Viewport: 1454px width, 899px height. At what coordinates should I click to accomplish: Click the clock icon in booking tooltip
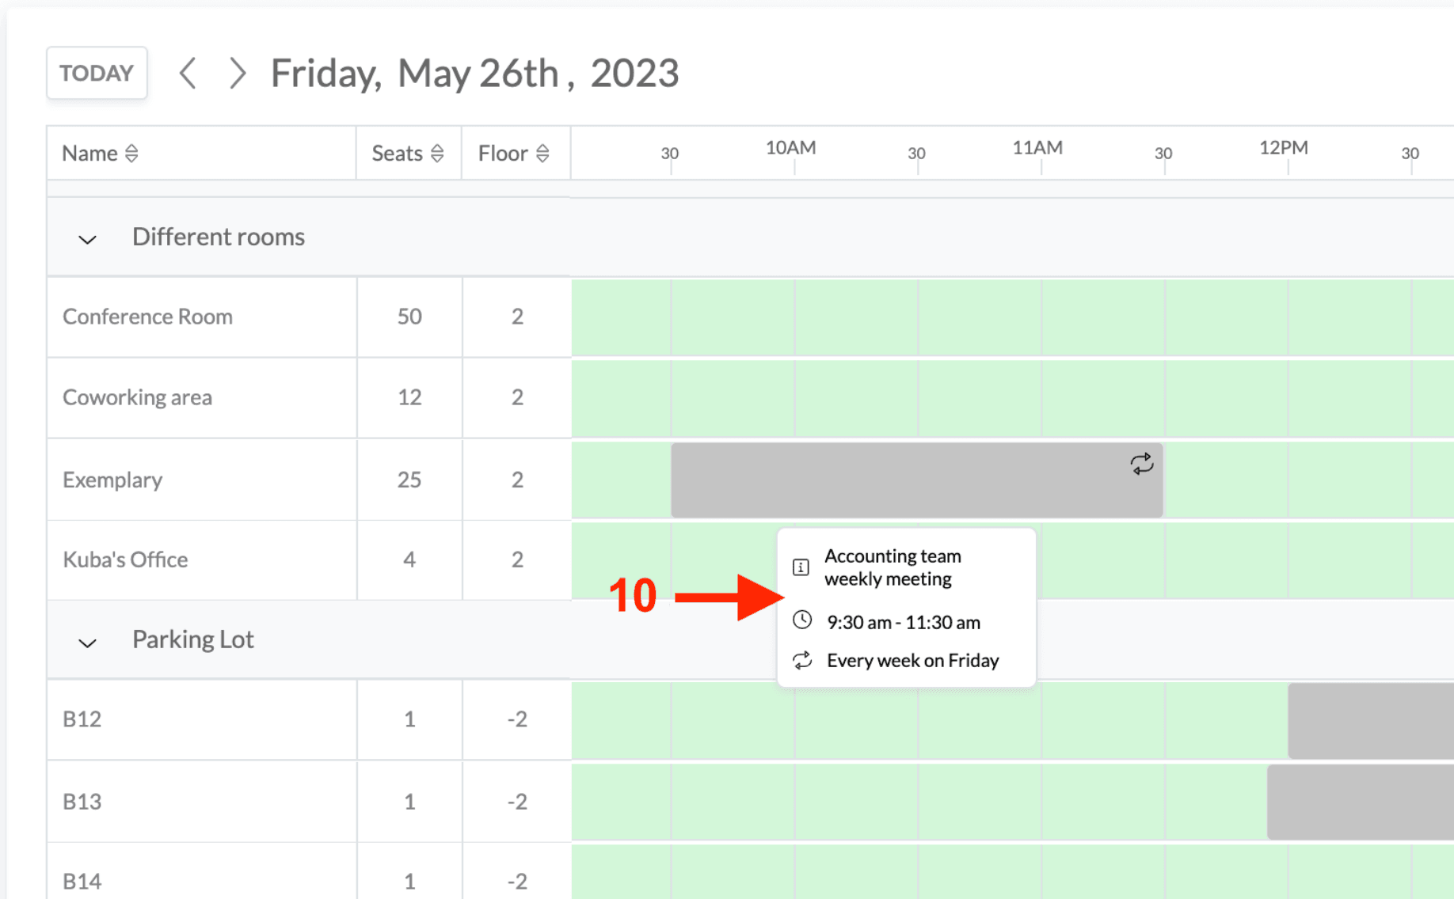(x=802, y=620)
